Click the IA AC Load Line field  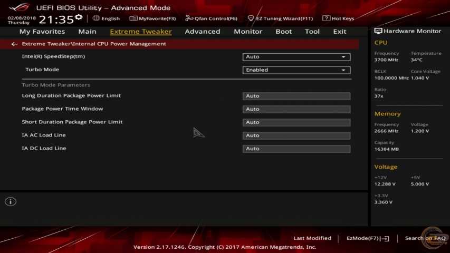296,135
